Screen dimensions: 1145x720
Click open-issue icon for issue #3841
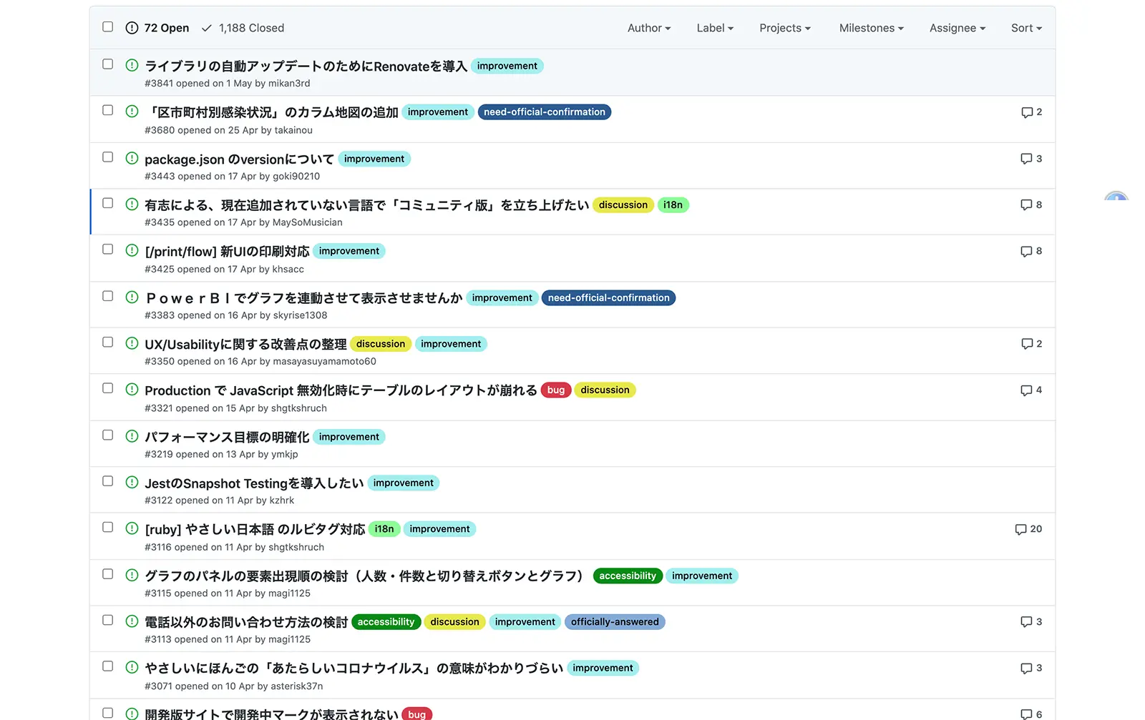[132, 65]
